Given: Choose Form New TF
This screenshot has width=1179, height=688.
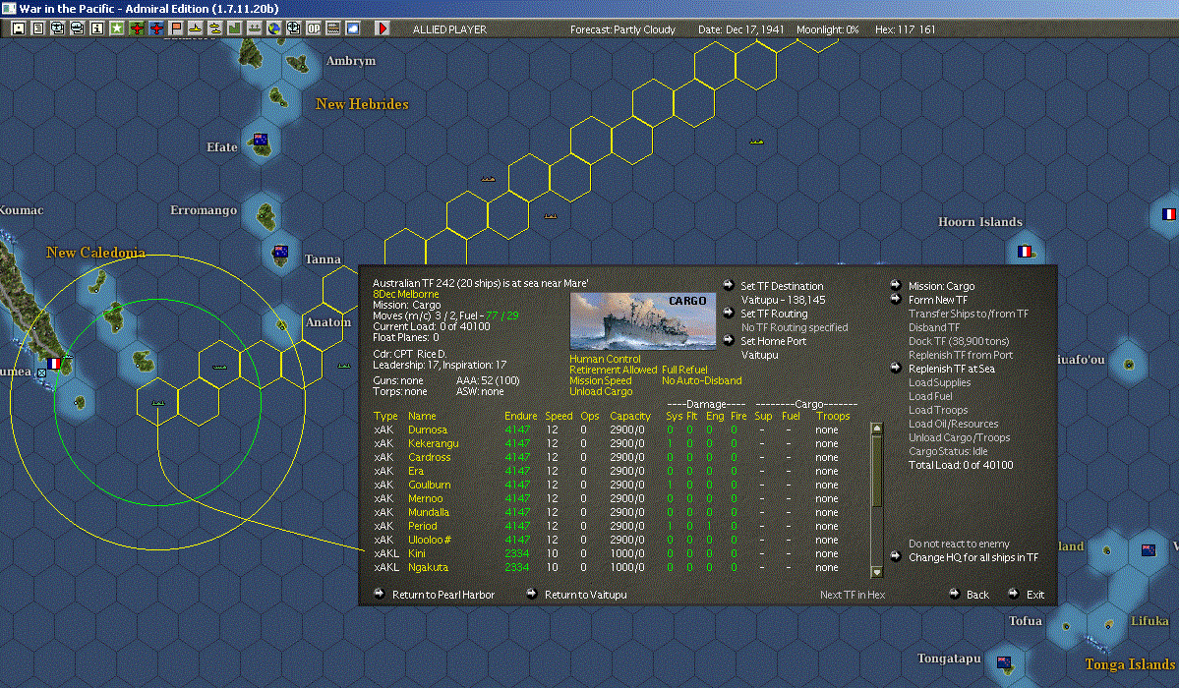Looking at the screenshot, I should coord(938,300).
